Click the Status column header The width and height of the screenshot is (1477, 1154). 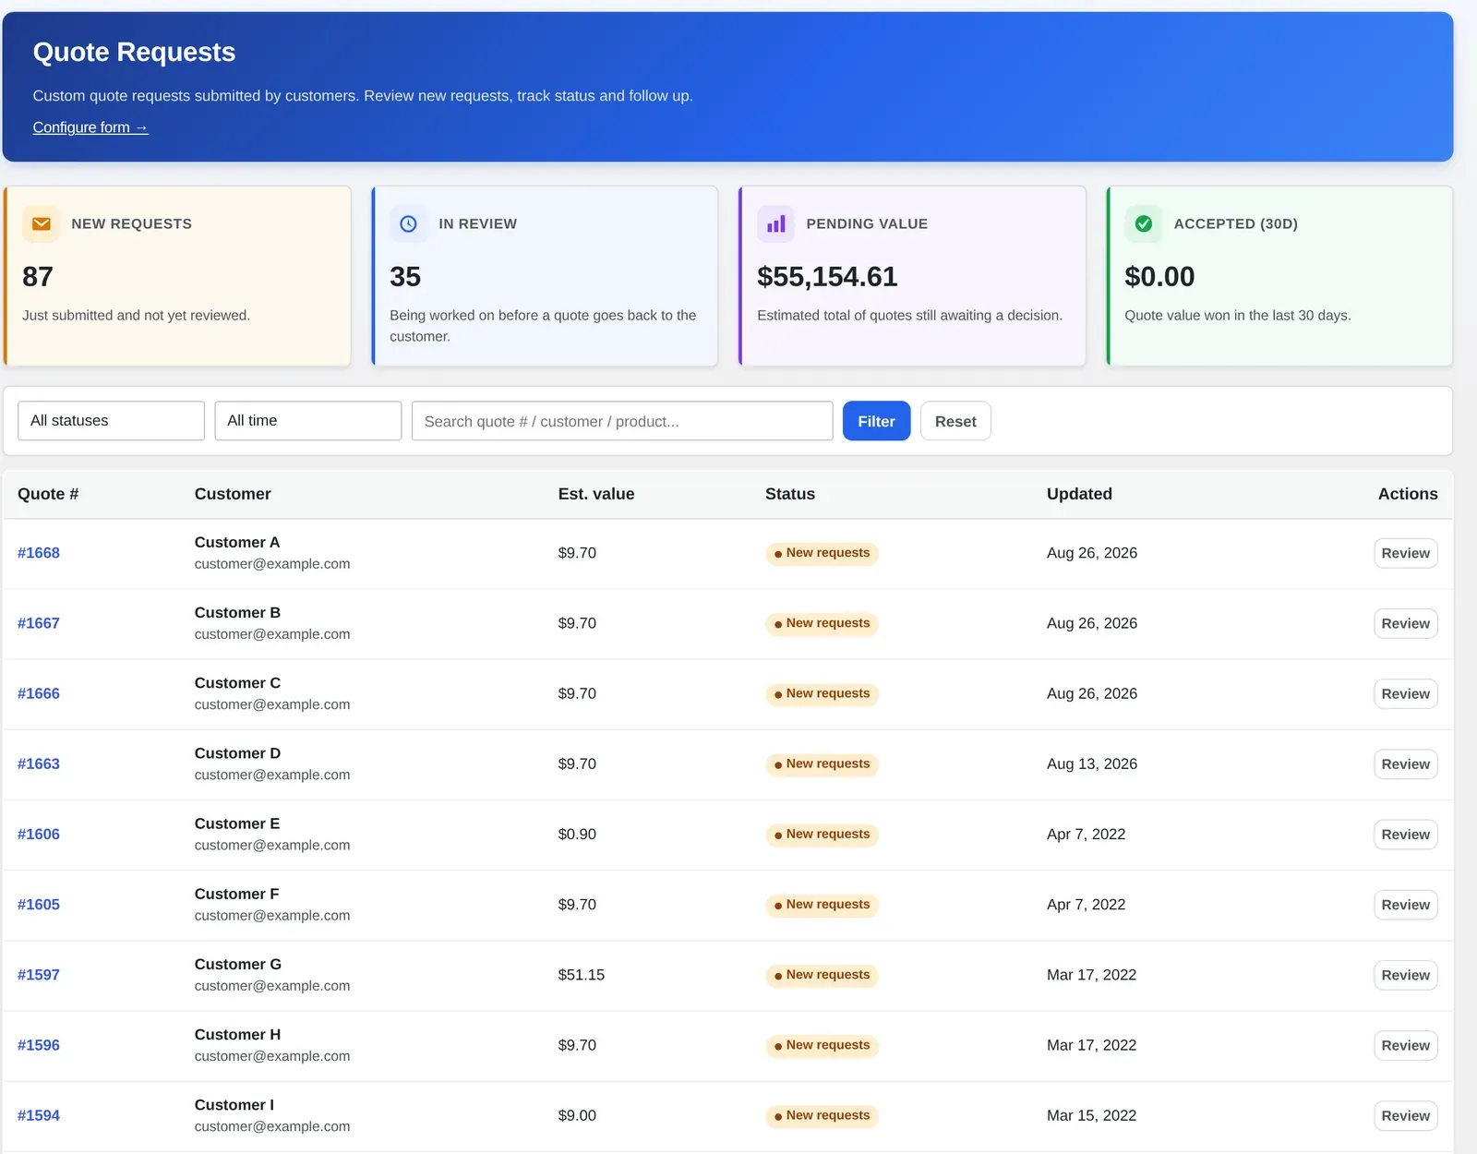click(790, 494)
